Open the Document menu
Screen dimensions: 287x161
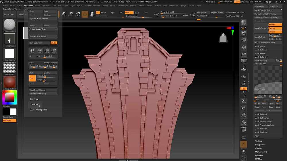[28, 5]
